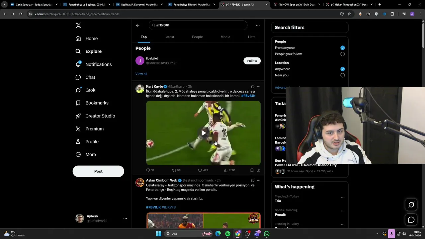The width and height of the screenshot is (425, 239).
Task: Open the tab search dropdown in Chrome
Action: pos(4,5)
